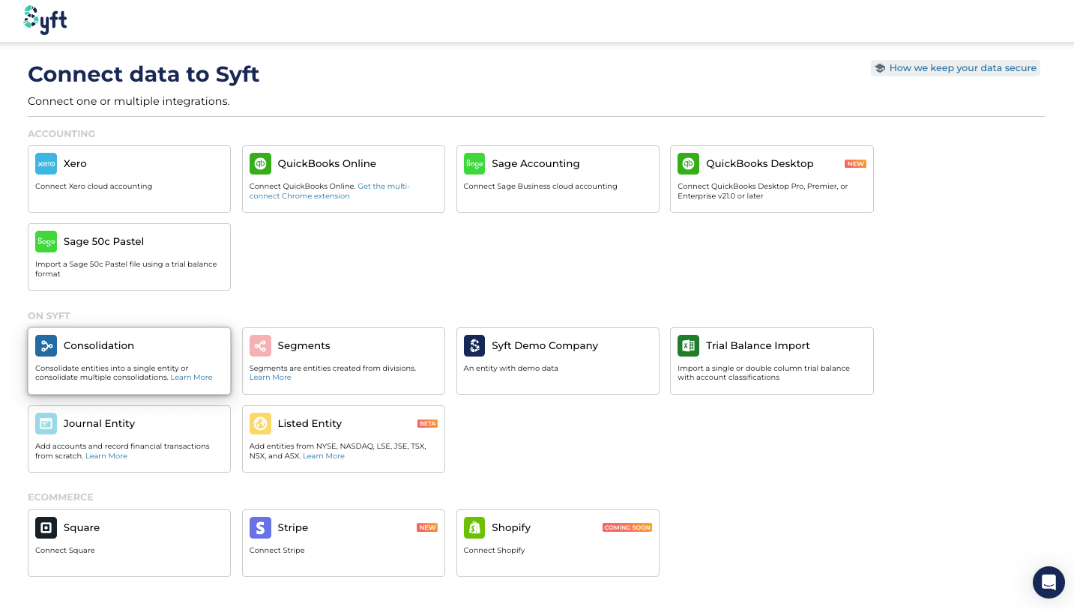Select the Journal Entity title

(99, 423)
